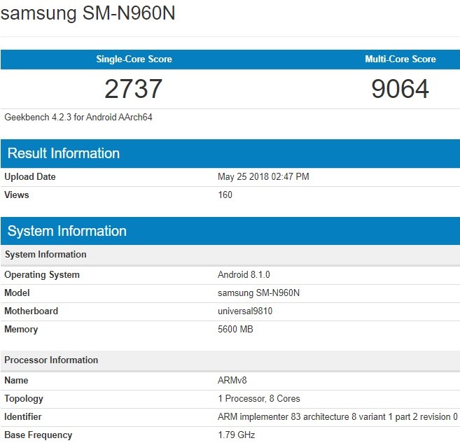Select model value 'samsung SM-N960N' in table
The image size is (460, 443).
coord(259,293)
